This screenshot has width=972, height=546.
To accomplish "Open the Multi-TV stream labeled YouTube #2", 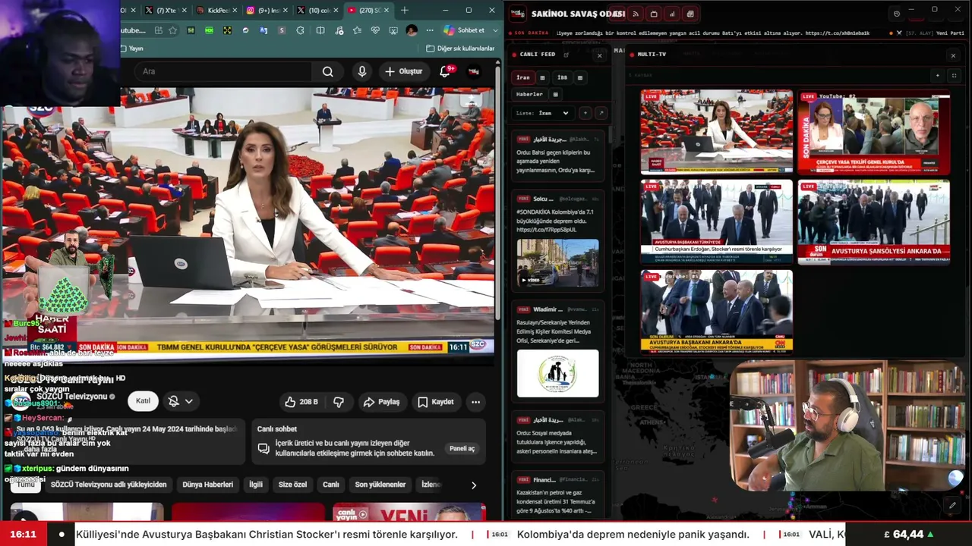I will pyautogui.click(x=873, y=133).
